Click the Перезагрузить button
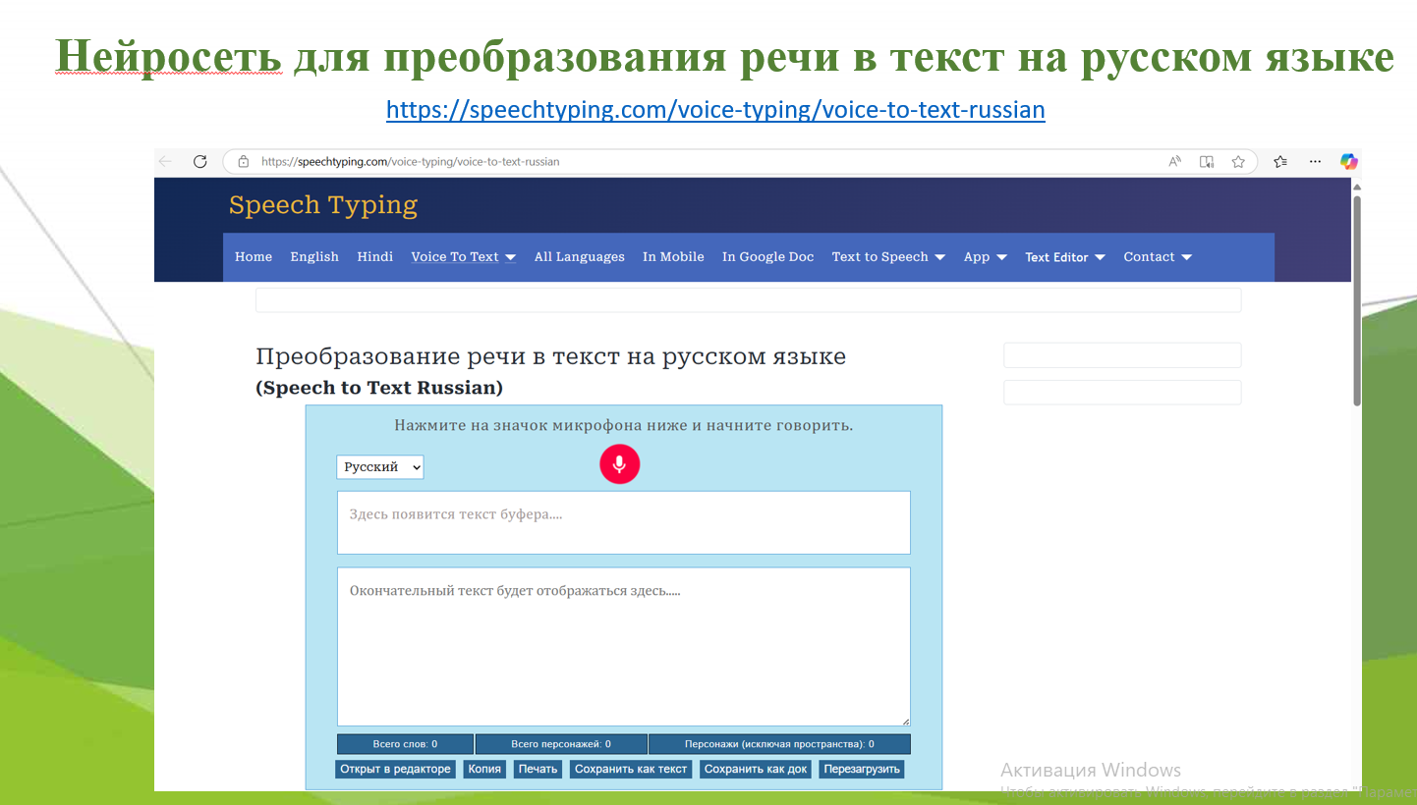The height and width of the screenshot is (805, 1417). click(x=862, y=769)
